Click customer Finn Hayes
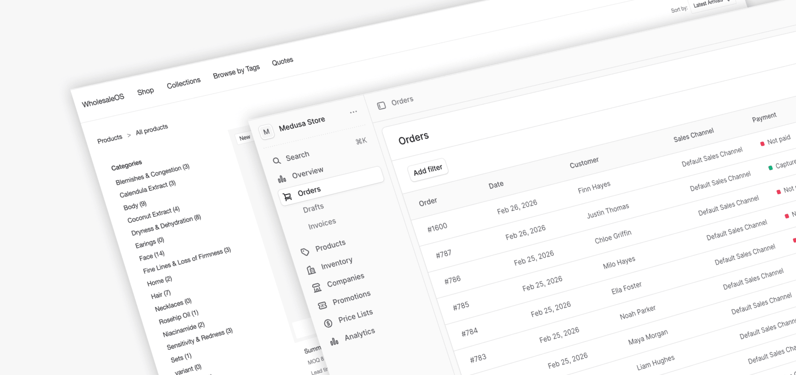Viewport: 796px width, 375px height. tap(594, 187)
